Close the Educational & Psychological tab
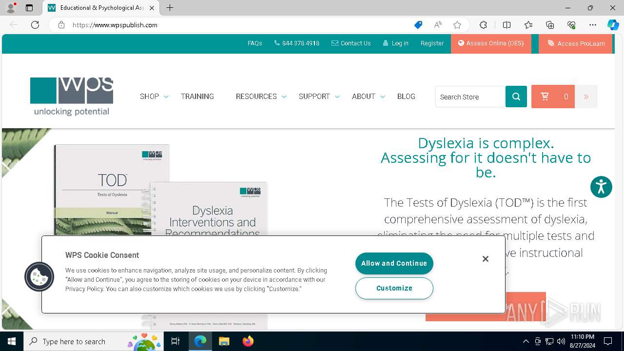 [152, 8]
